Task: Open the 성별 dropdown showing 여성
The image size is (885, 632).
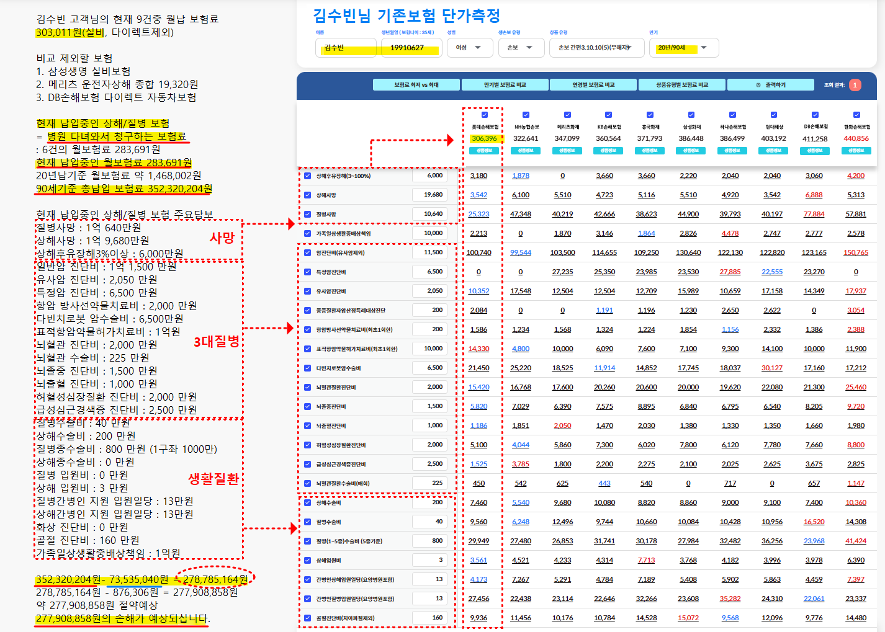Action: click(x=470, y=47)
